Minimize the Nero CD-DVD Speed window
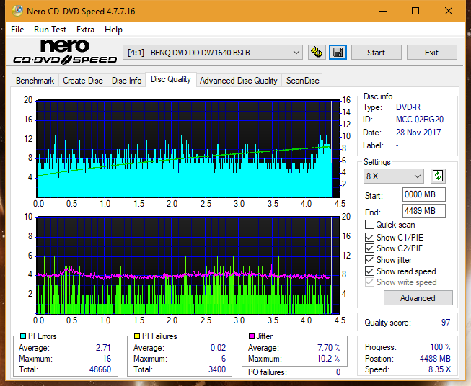Screen dimensions: 471x386 pos(383,11)
